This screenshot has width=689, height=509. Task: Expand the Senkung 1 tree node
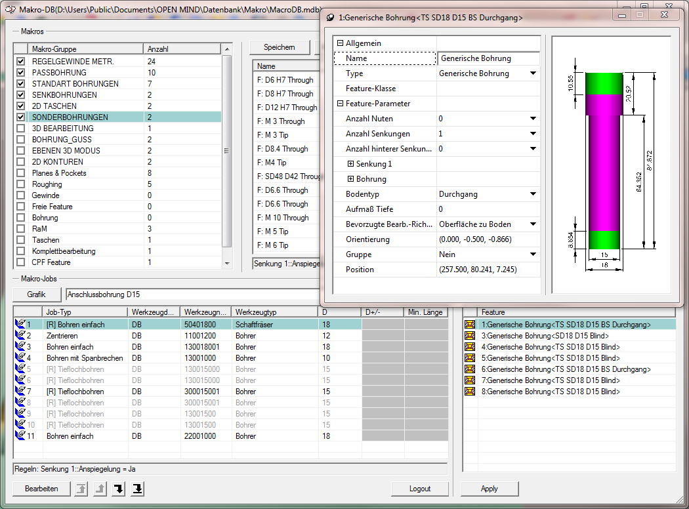(350, 164)
